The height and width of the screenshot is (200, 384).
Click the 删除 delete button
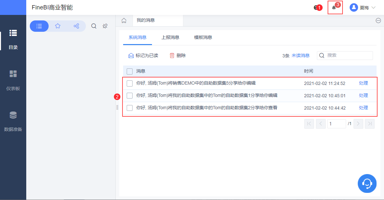tap(178, 56)
